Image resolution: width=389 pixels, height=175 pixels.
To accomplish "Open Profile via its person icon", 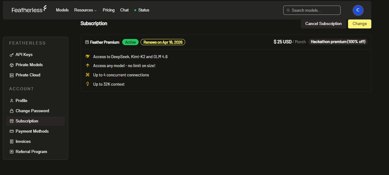I will pos(11,101).
